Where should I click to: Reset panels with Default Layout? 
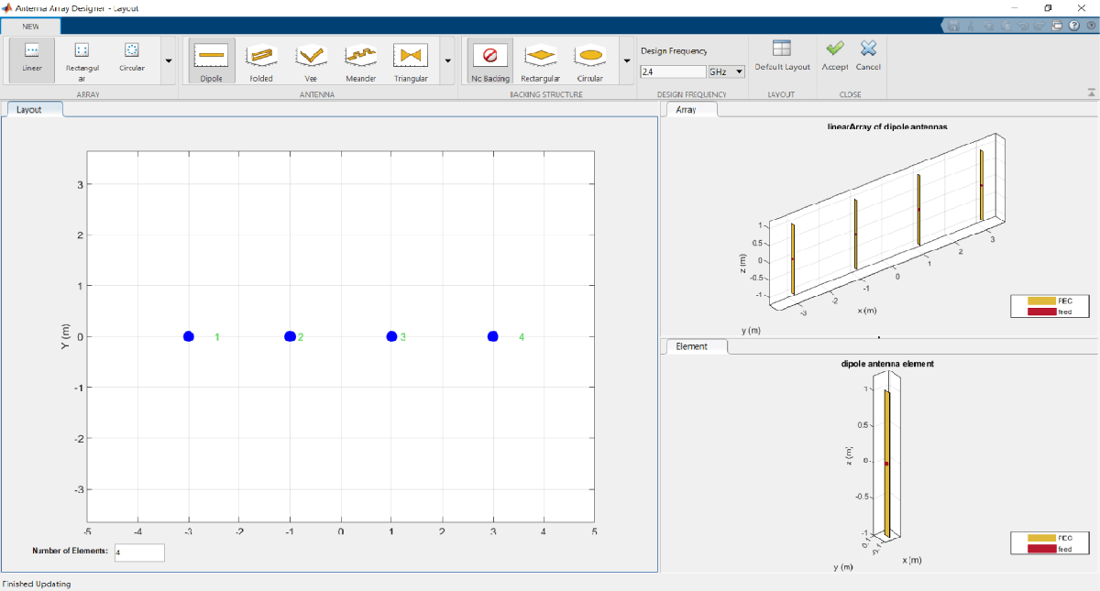782,55
